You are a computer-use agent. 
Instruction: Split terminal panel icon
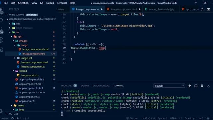pyautogui.click(x=196, y=86)
